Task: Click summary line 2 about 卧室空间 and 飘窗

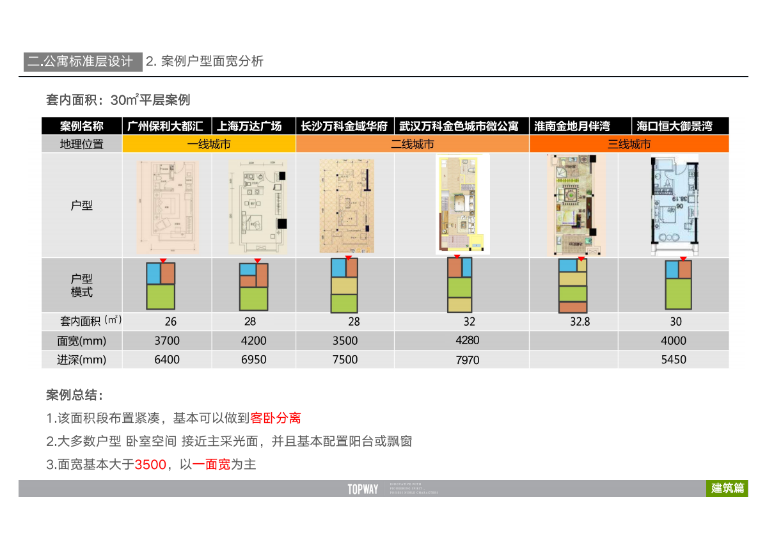Action: pyautogui.click(x=229, y=441)
